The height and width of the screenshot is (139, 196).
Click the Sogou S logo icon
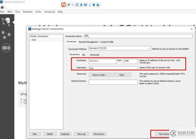pos(63,5)
